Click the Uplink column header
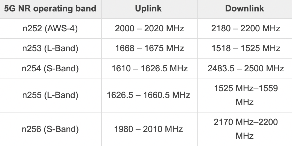 [x=148, y=8]
